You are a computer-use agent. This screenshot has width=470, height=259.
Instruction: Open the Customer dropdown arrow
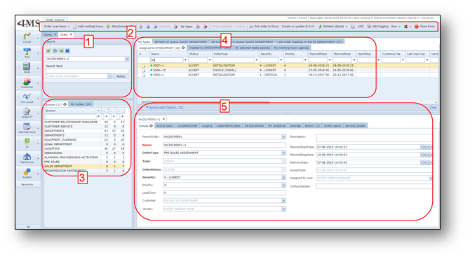point(283,201)
